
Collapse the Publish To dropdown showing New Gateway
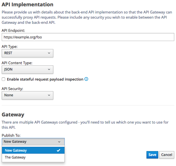point(33,142)
